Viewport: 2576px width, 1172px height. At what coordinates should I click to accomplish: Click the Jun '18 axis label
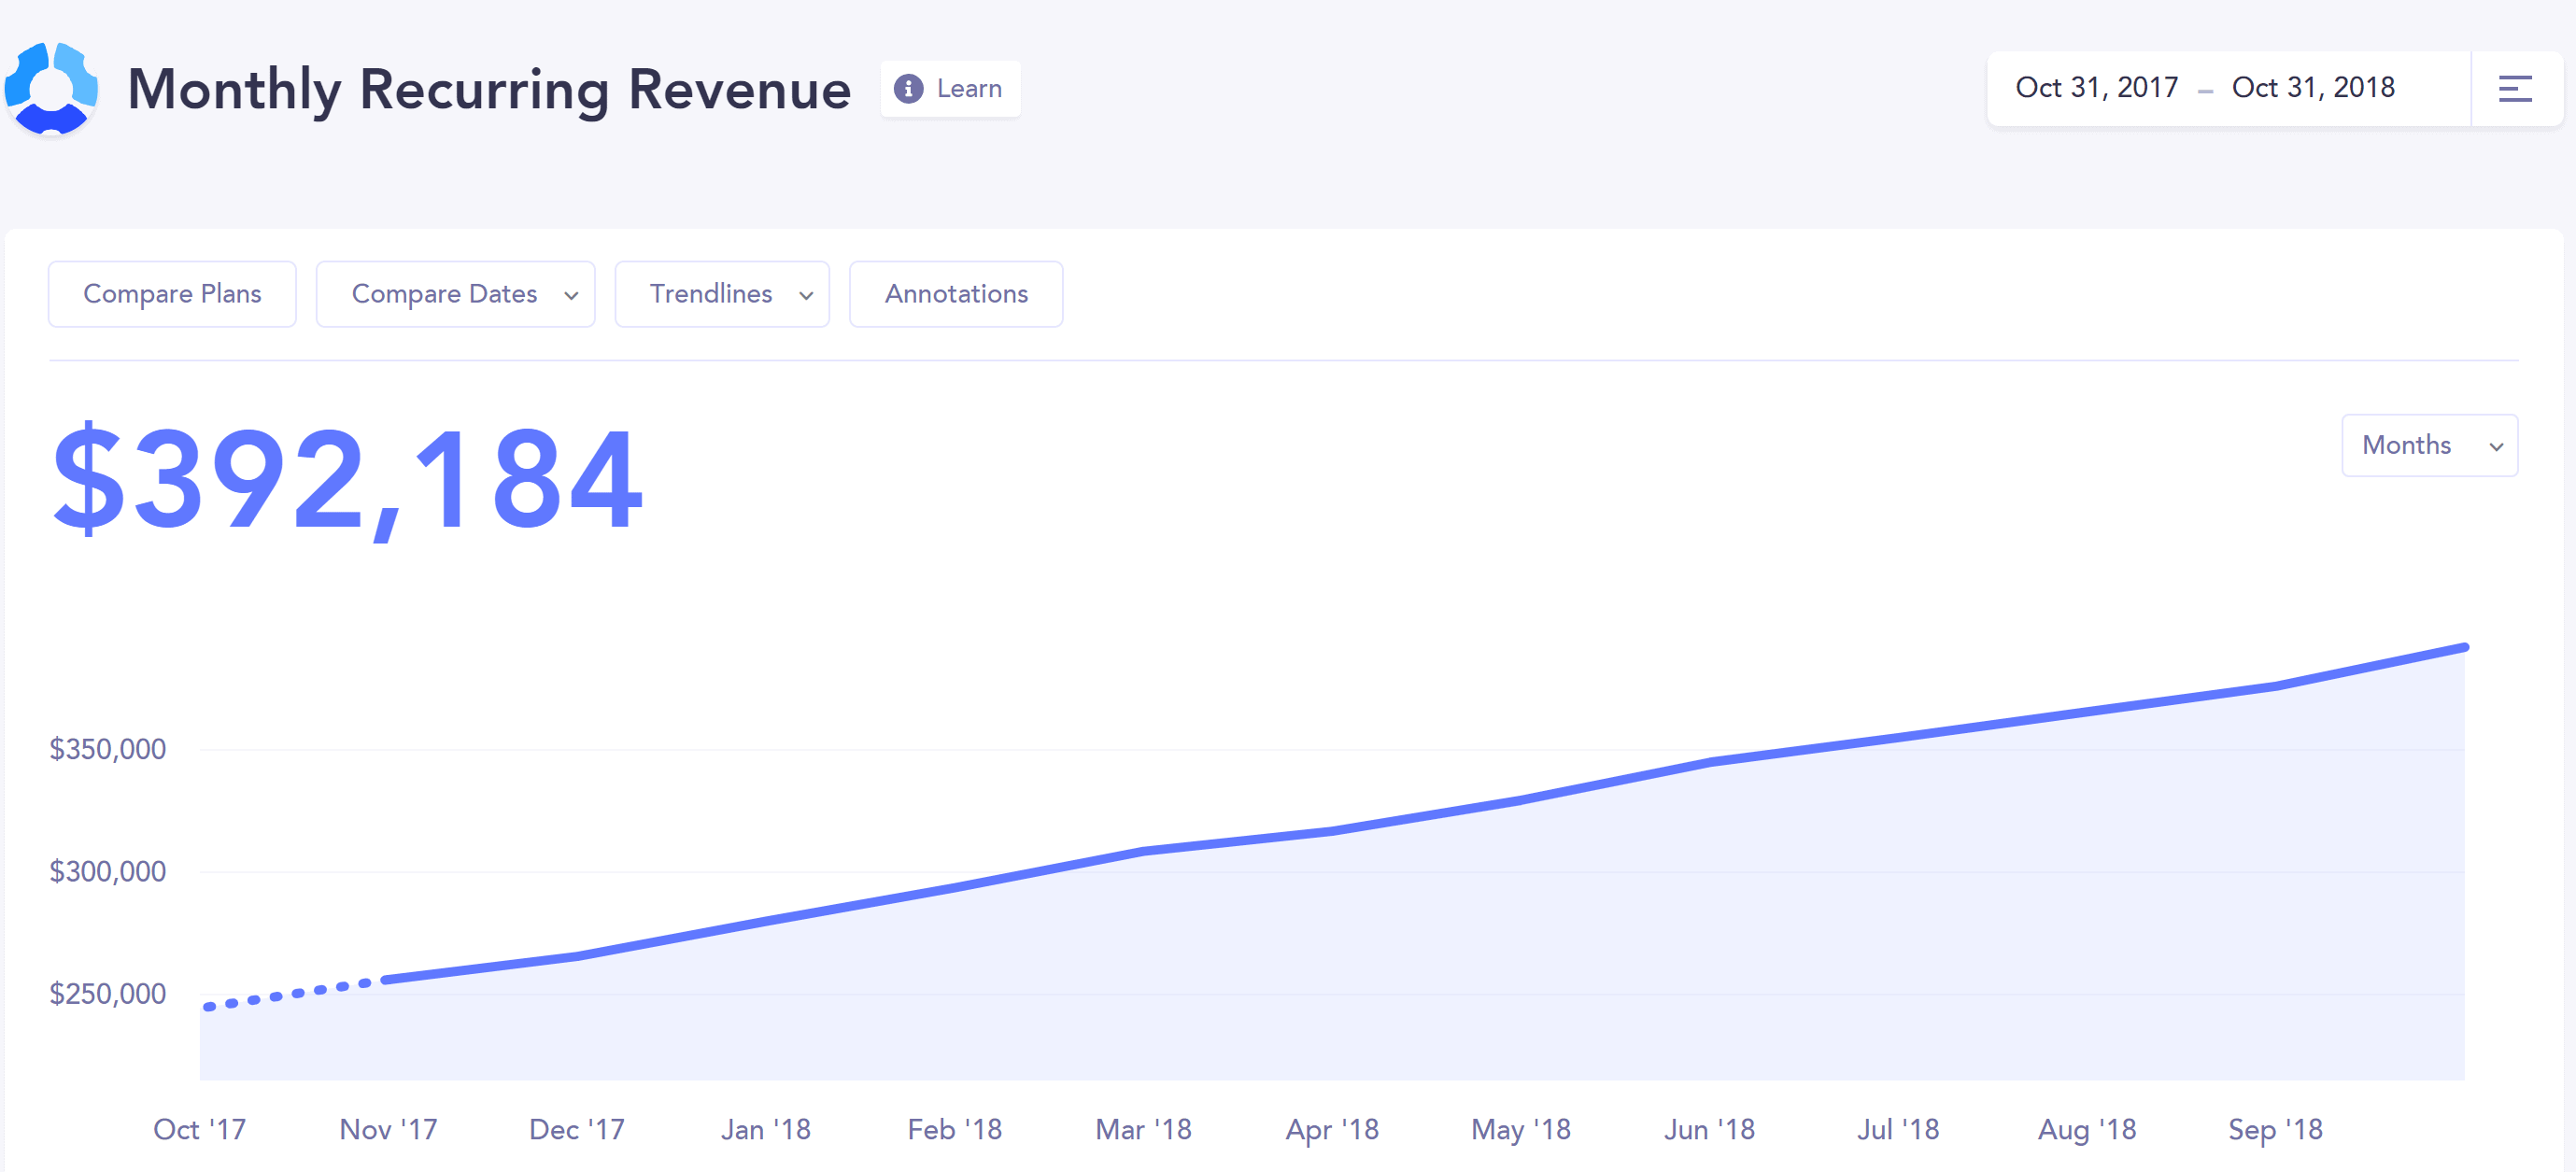(1709, 1129)
